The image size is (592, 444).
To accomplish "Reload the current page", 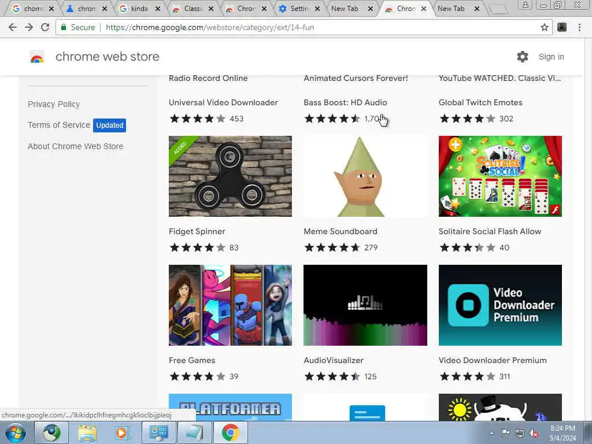I will pos(45,27).
